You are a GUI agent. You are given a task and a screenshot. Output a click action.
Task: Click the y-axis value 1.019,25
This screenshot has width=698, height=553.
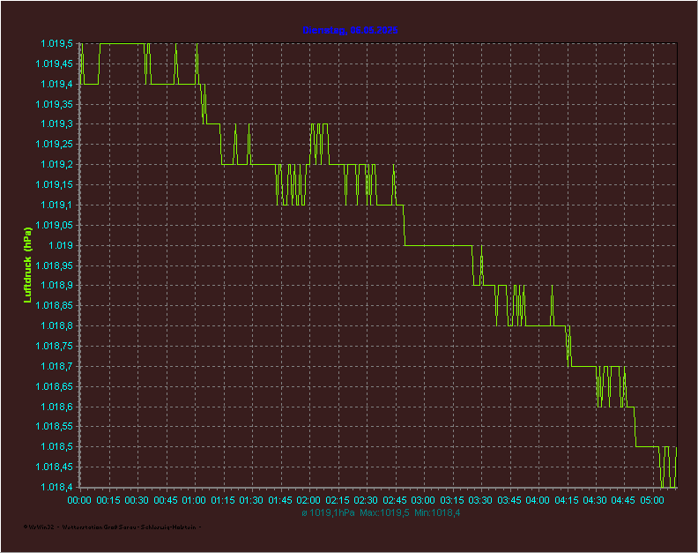tap(55, 144)
